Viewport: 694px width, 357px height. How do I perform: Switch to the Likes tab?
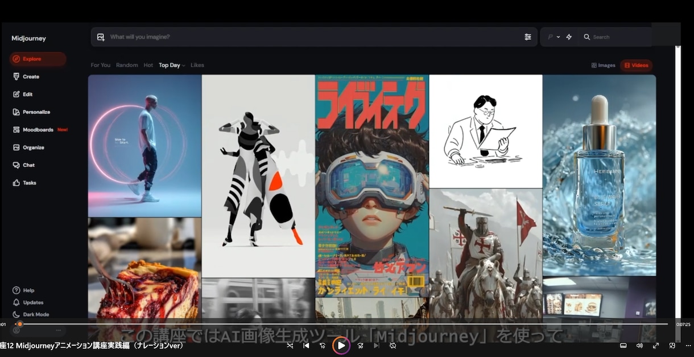(x=197, y=65)
